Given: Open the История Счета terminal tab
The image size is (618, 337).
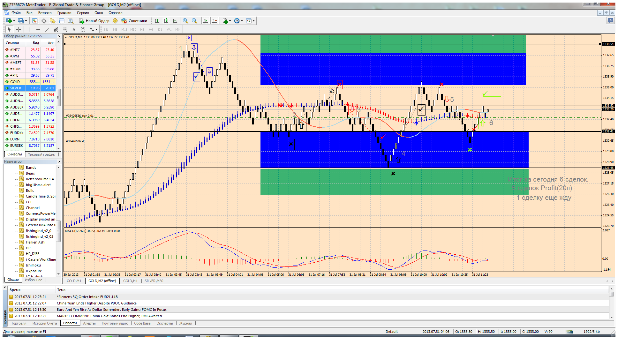Looking at the screenshot, I should click(45, 323).
